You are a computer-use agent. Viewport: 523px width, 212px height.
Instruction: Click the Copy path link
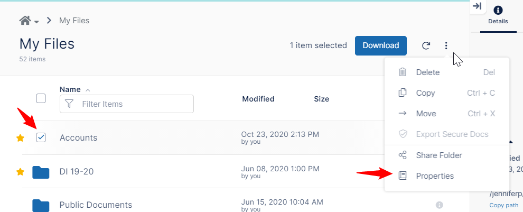(503, 205)
